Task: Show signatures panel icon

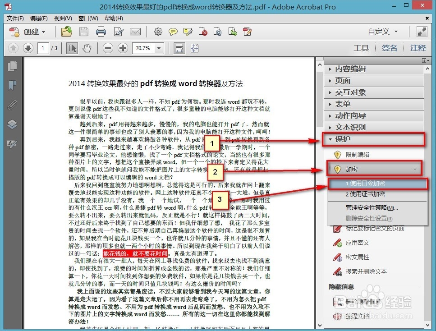Action: (x=12, y=144)
